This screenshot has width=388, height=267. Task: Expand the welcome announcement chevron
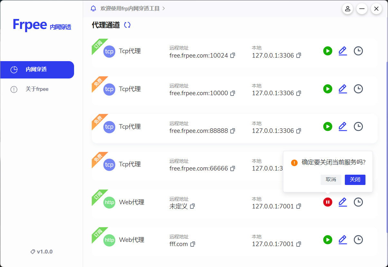coord(164,8)
